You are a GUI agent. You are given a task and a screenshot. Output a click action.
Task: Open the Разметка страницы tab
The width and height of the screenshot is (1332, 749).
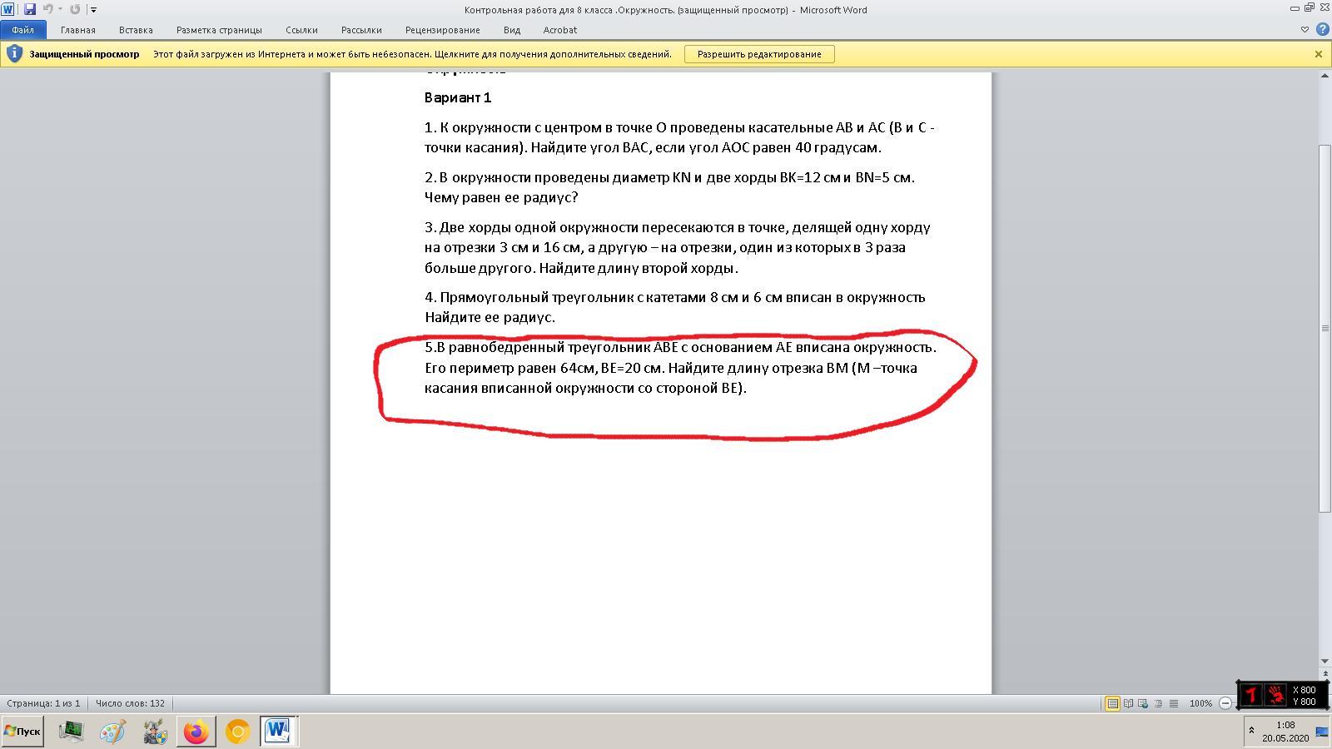click(219, 30)
